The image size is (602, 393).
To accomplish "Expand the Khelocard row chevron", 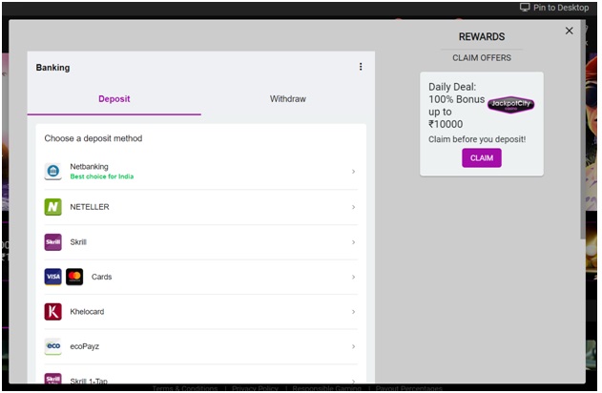I will coord(353,312).
